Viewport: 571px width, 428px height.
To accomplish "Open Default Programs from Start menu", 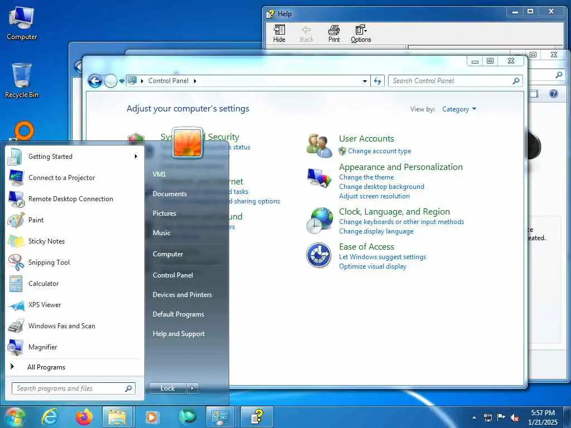I will [178, 314].
